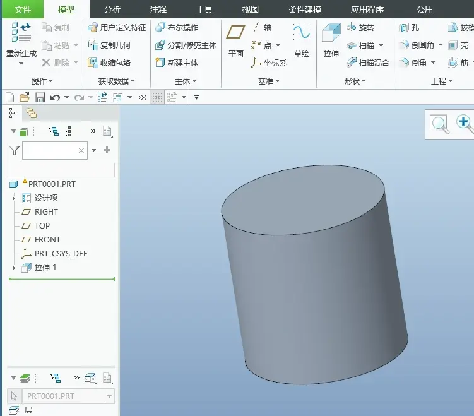Expand the 设计项 tree node
Screen dimensions: 474x416
[x=14, y=198]
